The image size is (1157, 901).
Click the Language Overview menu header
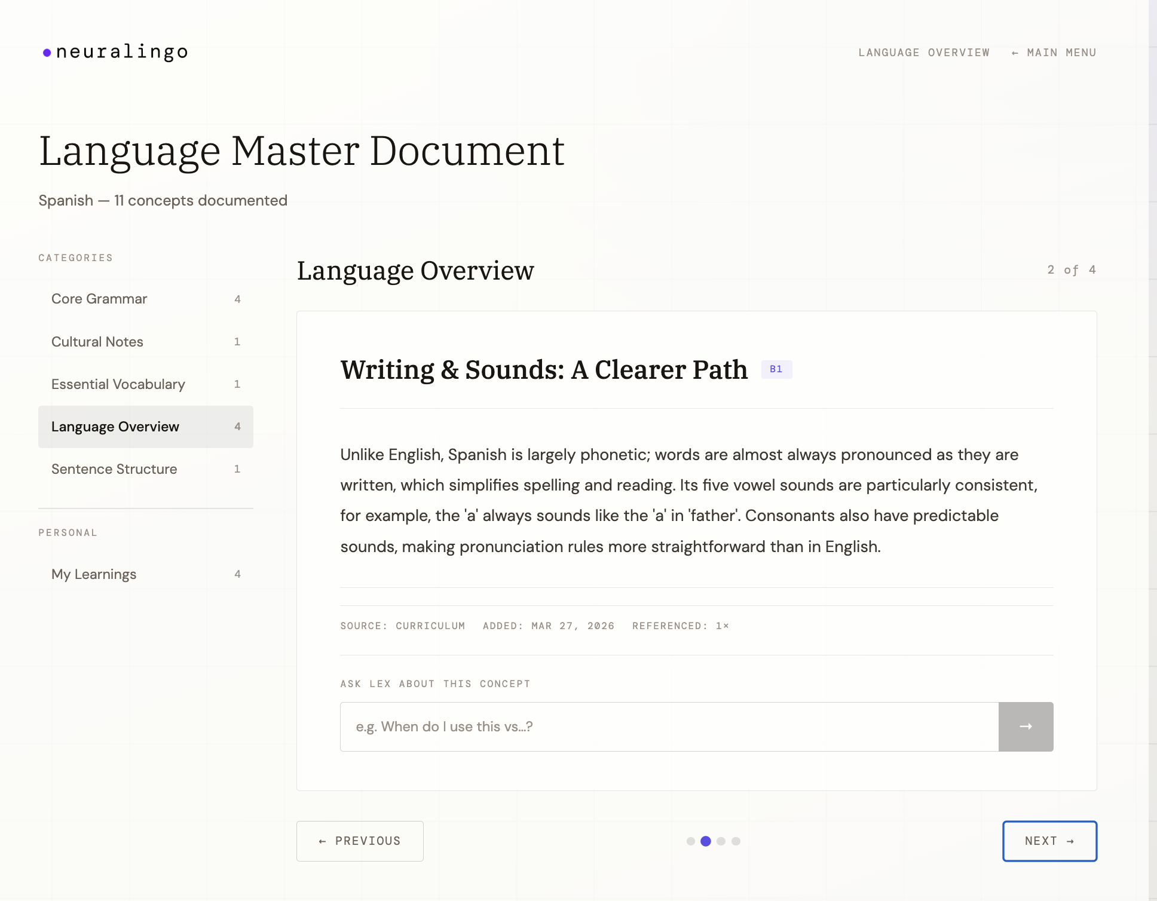[924, 53]
